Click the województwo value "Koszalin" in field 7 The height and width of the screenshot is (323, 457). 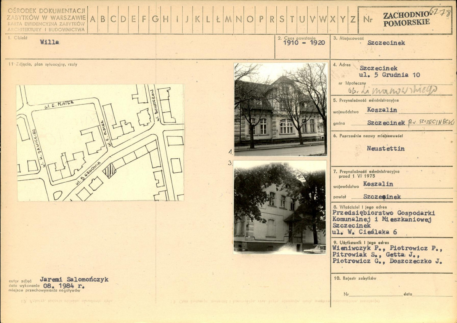[x=378, y=184]
